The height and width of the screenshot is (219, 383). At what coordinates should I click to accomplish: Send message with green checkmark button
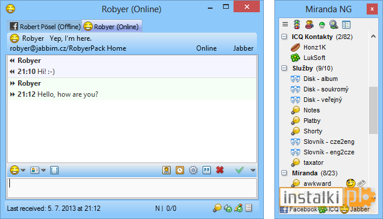pyautogui.click(x=239, y=170)
